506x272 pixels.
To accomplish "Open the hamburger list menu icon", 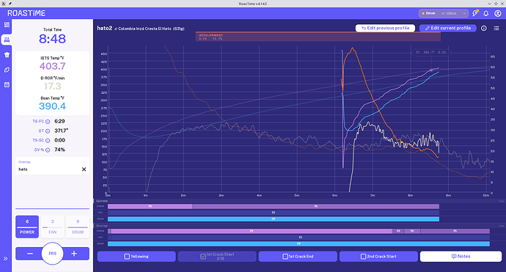I will (x=496, y=28).
